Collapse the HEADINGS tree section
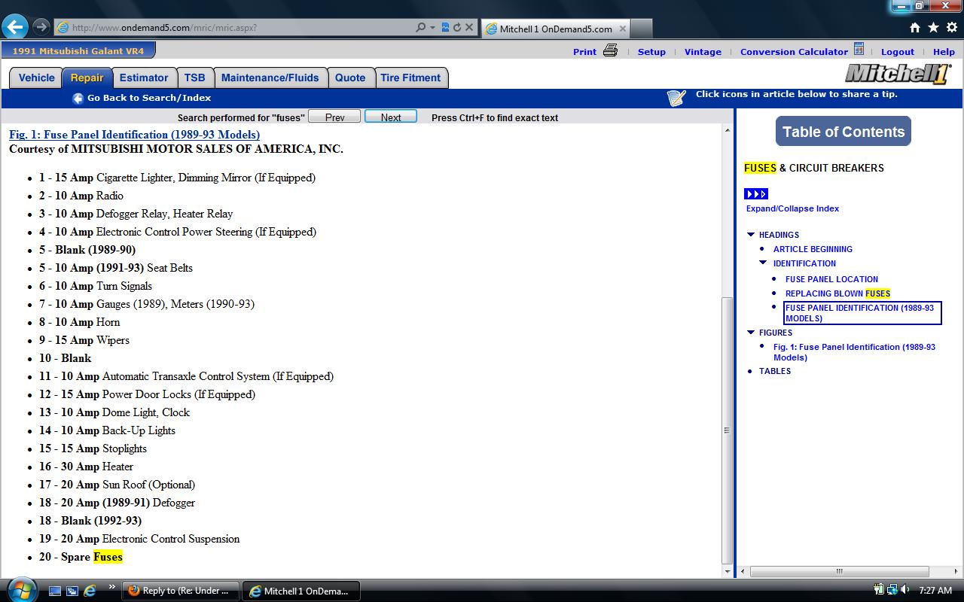The width and height of the screenshot is (964, 602). tap(751, 235)
